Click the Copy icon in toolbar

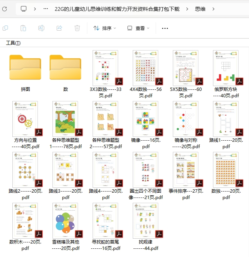[x=5, y=28]
